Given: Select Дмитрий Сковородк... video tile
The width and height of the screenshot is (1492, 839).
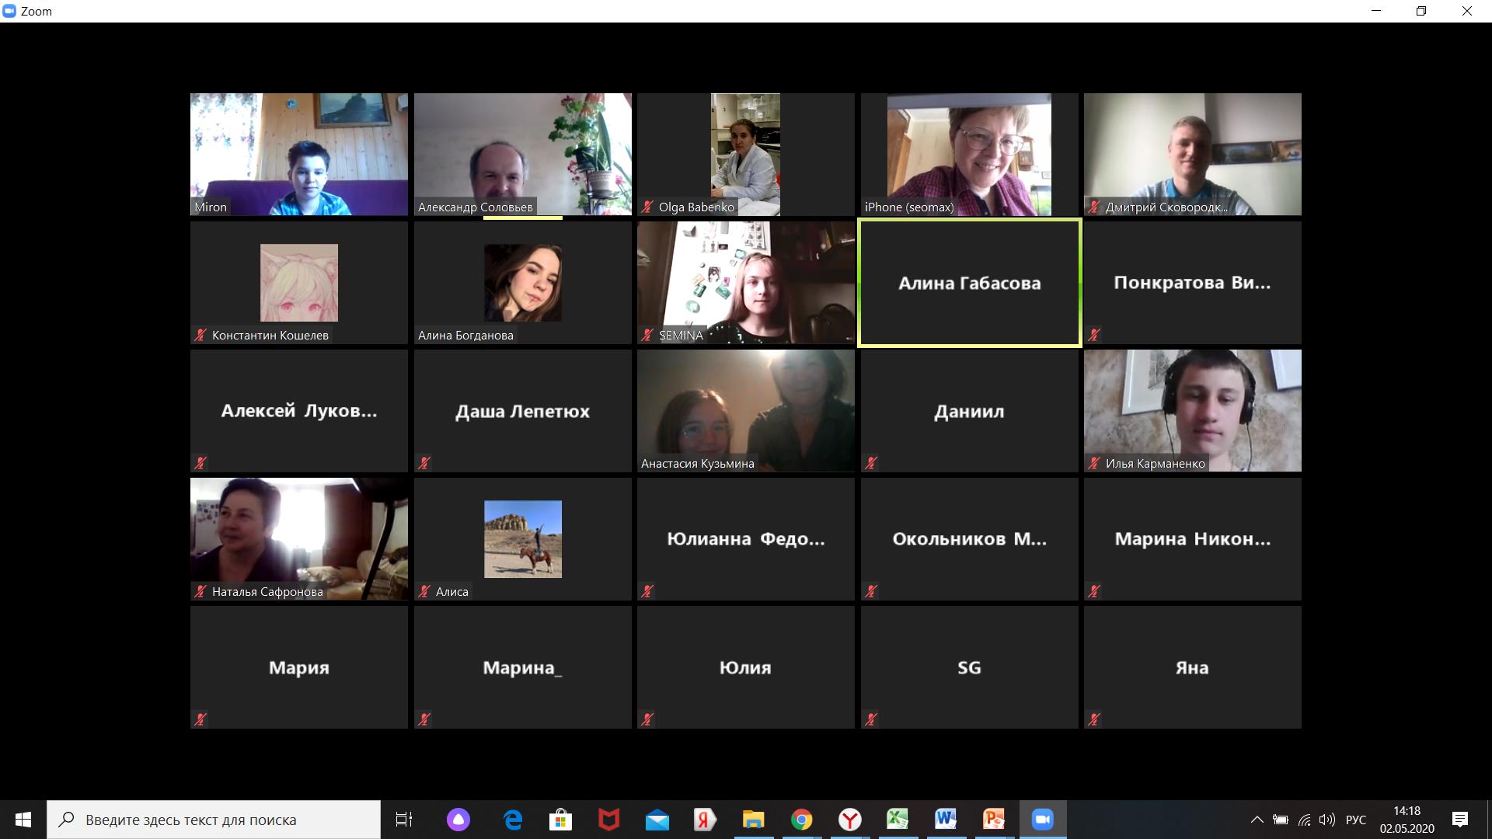Looking at the screenshot, I should 1193,155.
